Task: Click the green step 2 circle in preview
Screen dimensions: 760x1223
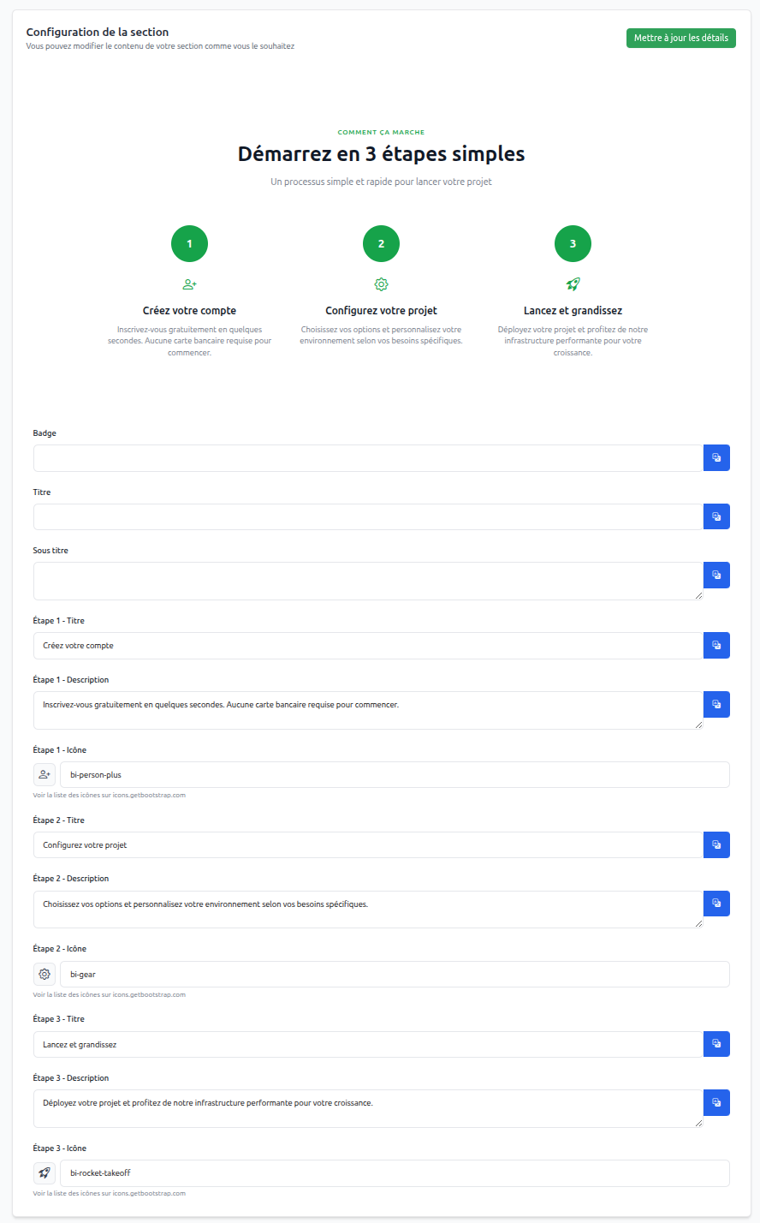Action: [x=381, y=244]
